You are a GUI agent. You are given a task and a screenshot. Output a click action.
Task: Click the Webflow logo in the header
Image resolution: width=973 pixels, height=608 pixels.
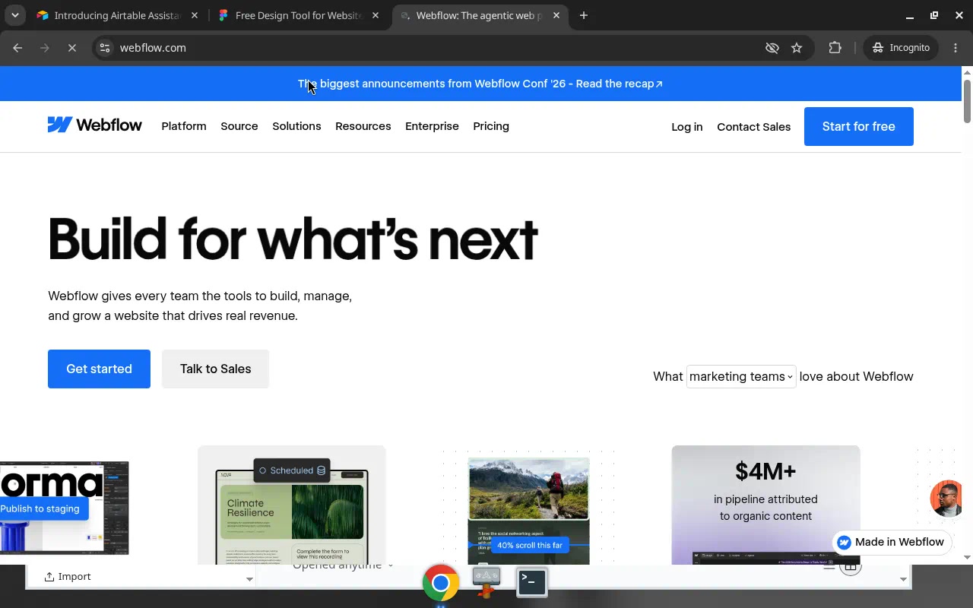[94, 125]
